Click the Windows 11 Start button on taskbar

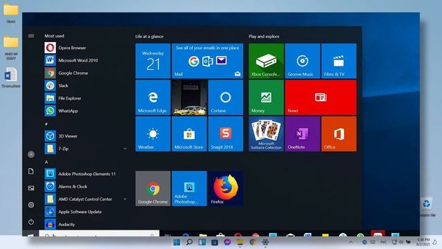[177, 242]
